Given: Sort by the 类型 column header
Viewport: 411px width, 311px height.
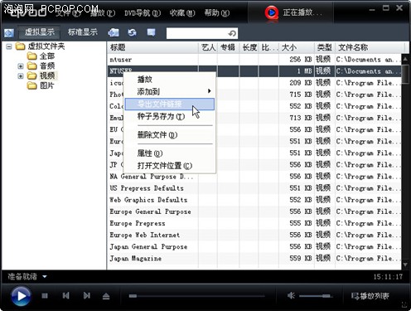Looking at the screenshot, I should tap(325, 47).
